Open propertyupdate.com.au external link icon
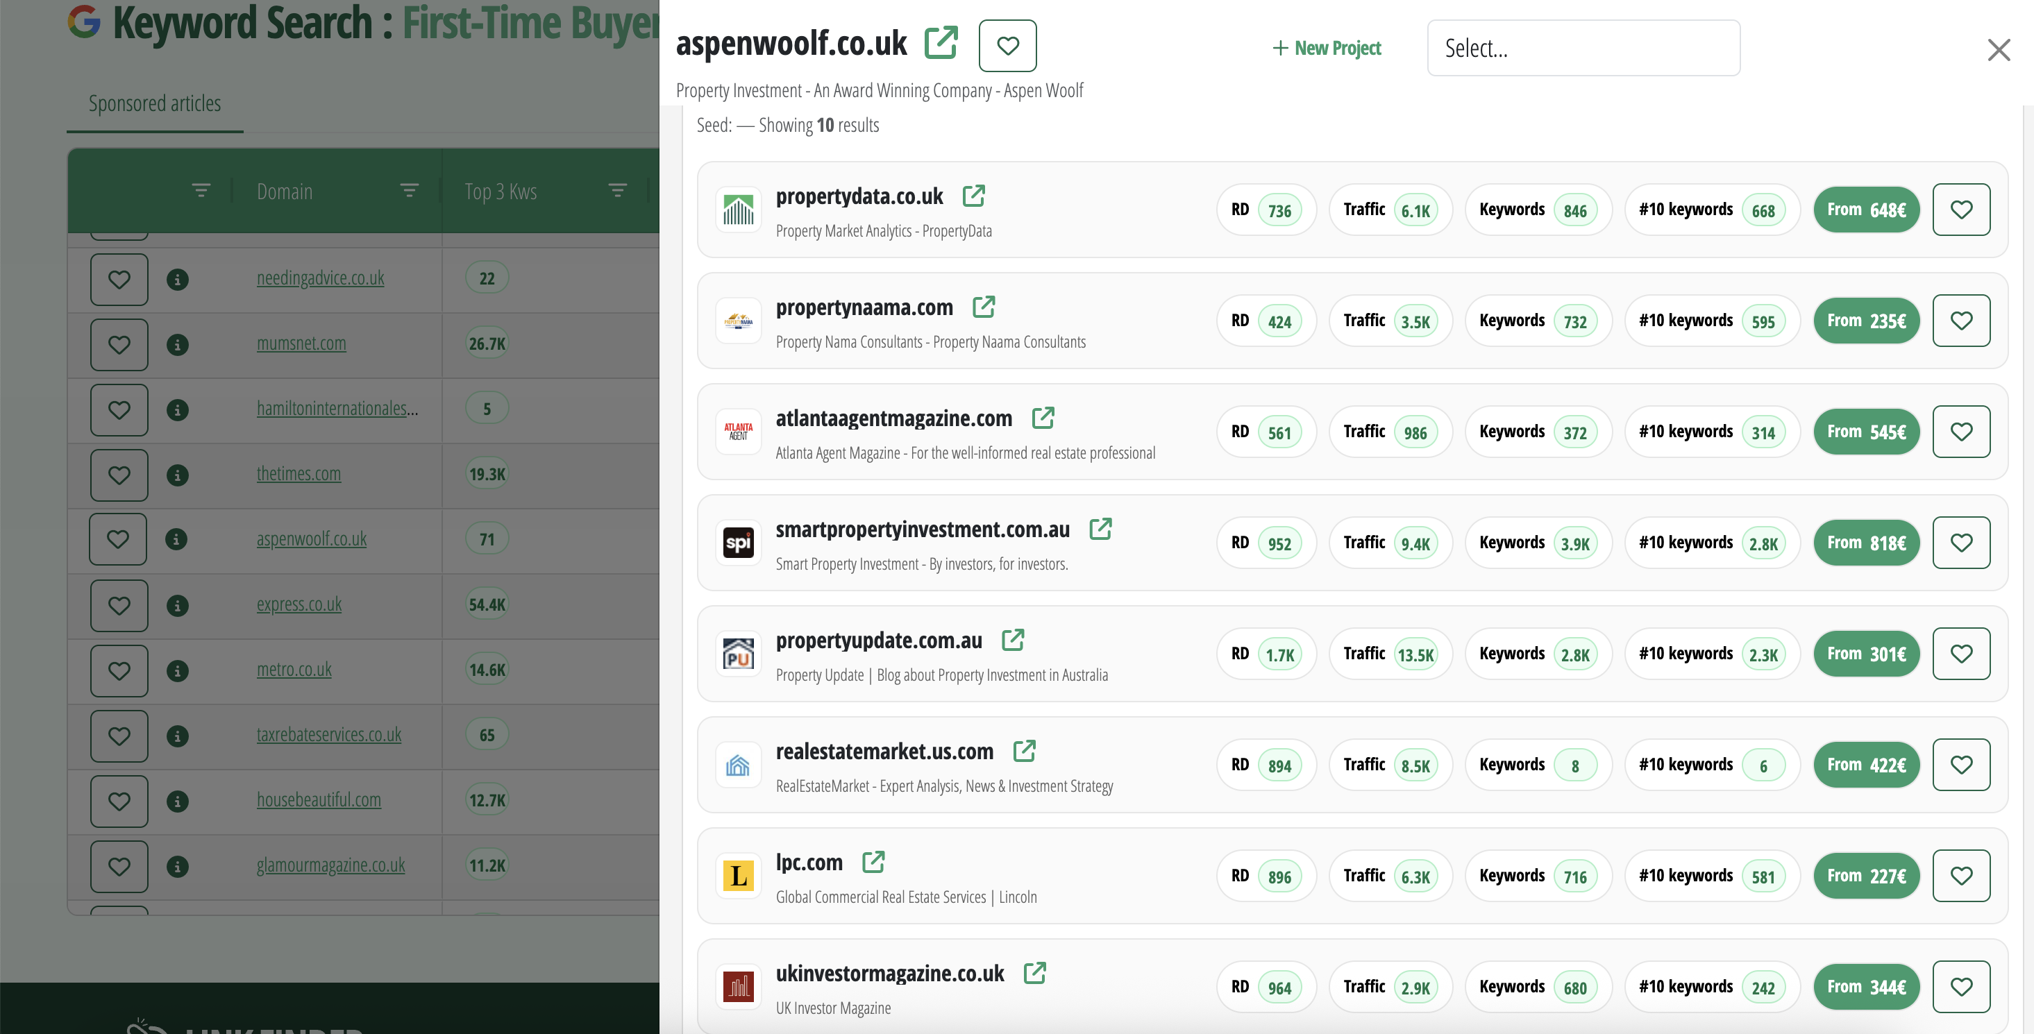The image size is (2034, 1034). pos(1013,640)
